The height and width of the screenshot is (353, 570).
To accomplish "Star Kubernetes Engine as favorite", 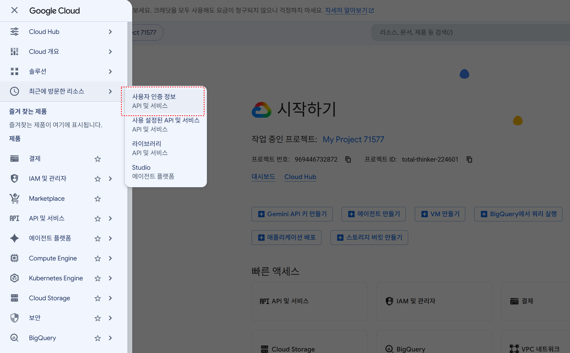I will (97, 278).
